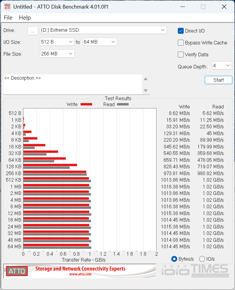Enable Bypass Write Cache checkbox
This screenshot has width=235, height=290.
point(180,43)
